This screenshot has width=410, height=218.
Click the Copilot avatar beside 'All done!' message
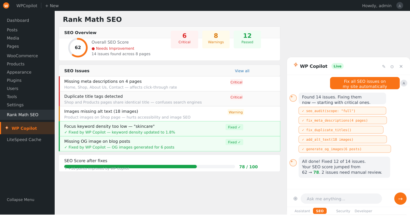(293, 163)
